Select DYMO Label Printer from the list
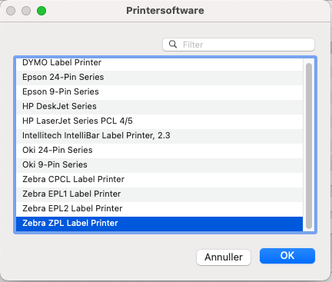This screenshot has height=282, width=332. (x=159, y=63)
